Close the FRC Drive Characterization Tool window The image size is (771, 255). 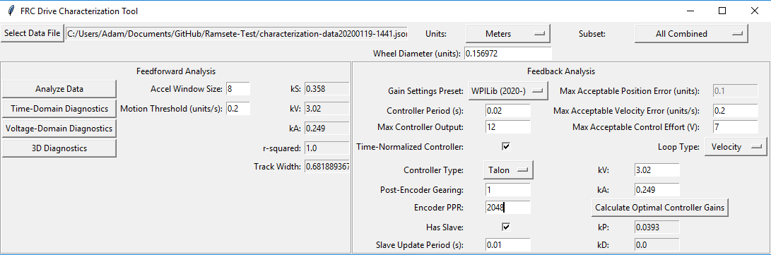pyautogui.click(x=754, y=11)
